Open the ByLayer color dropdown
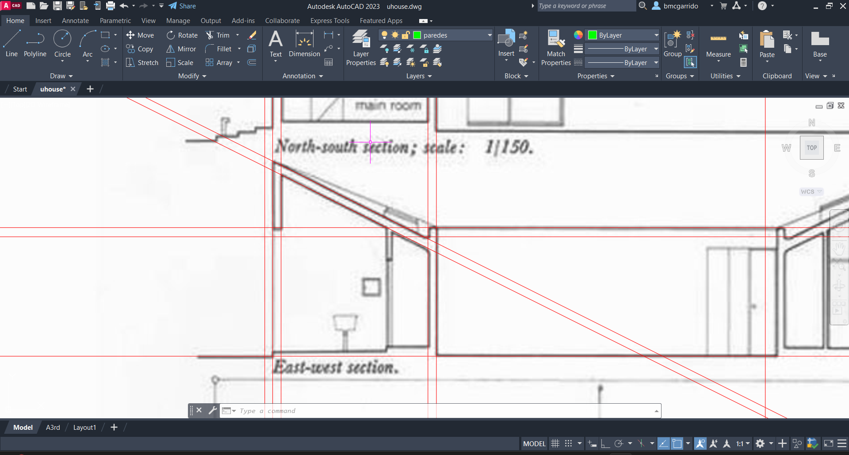Viewport: 849px width, 455px height. (656, 35)
